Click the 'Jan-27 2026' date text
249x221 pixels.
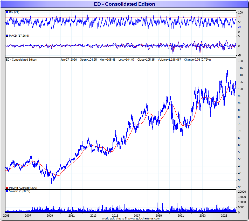point(68,60)
